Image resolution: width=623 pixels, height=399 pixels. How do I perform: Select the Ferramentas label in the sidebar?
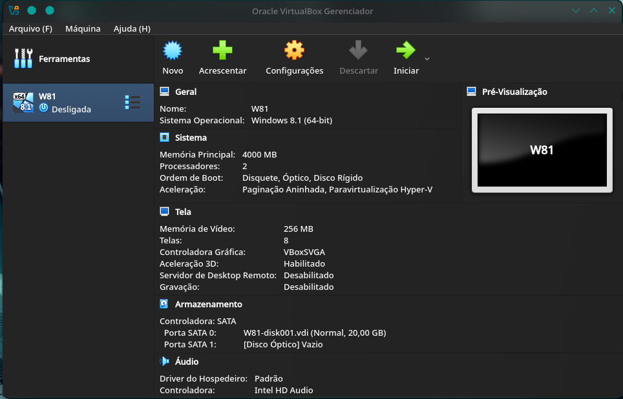[x=65, y=59]
